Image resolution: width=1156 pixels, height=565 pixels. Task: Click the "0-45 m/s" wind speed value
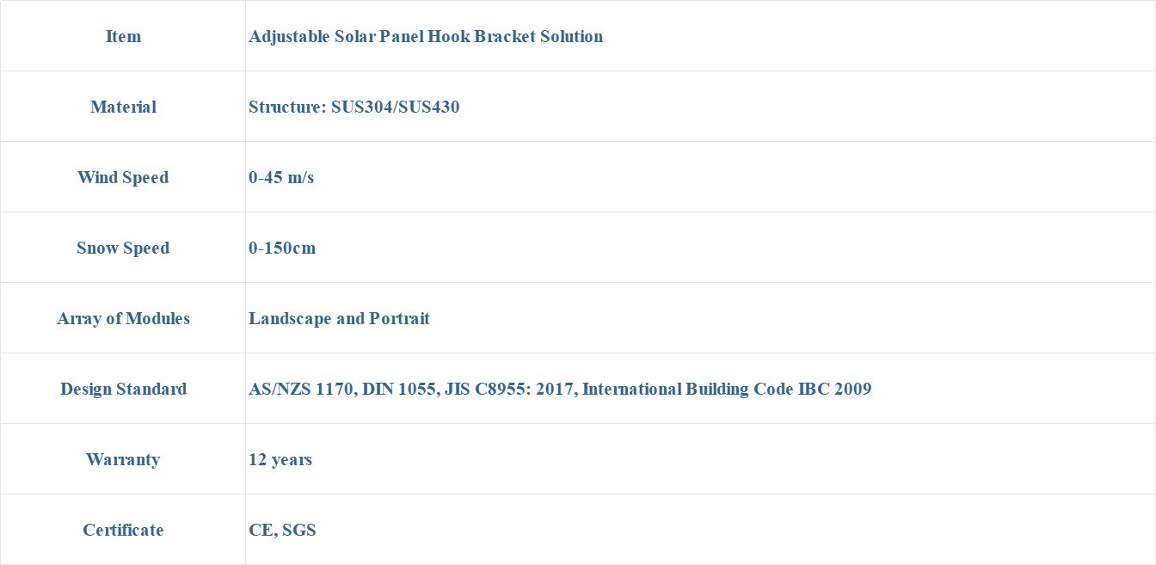(x=281, y=177)
